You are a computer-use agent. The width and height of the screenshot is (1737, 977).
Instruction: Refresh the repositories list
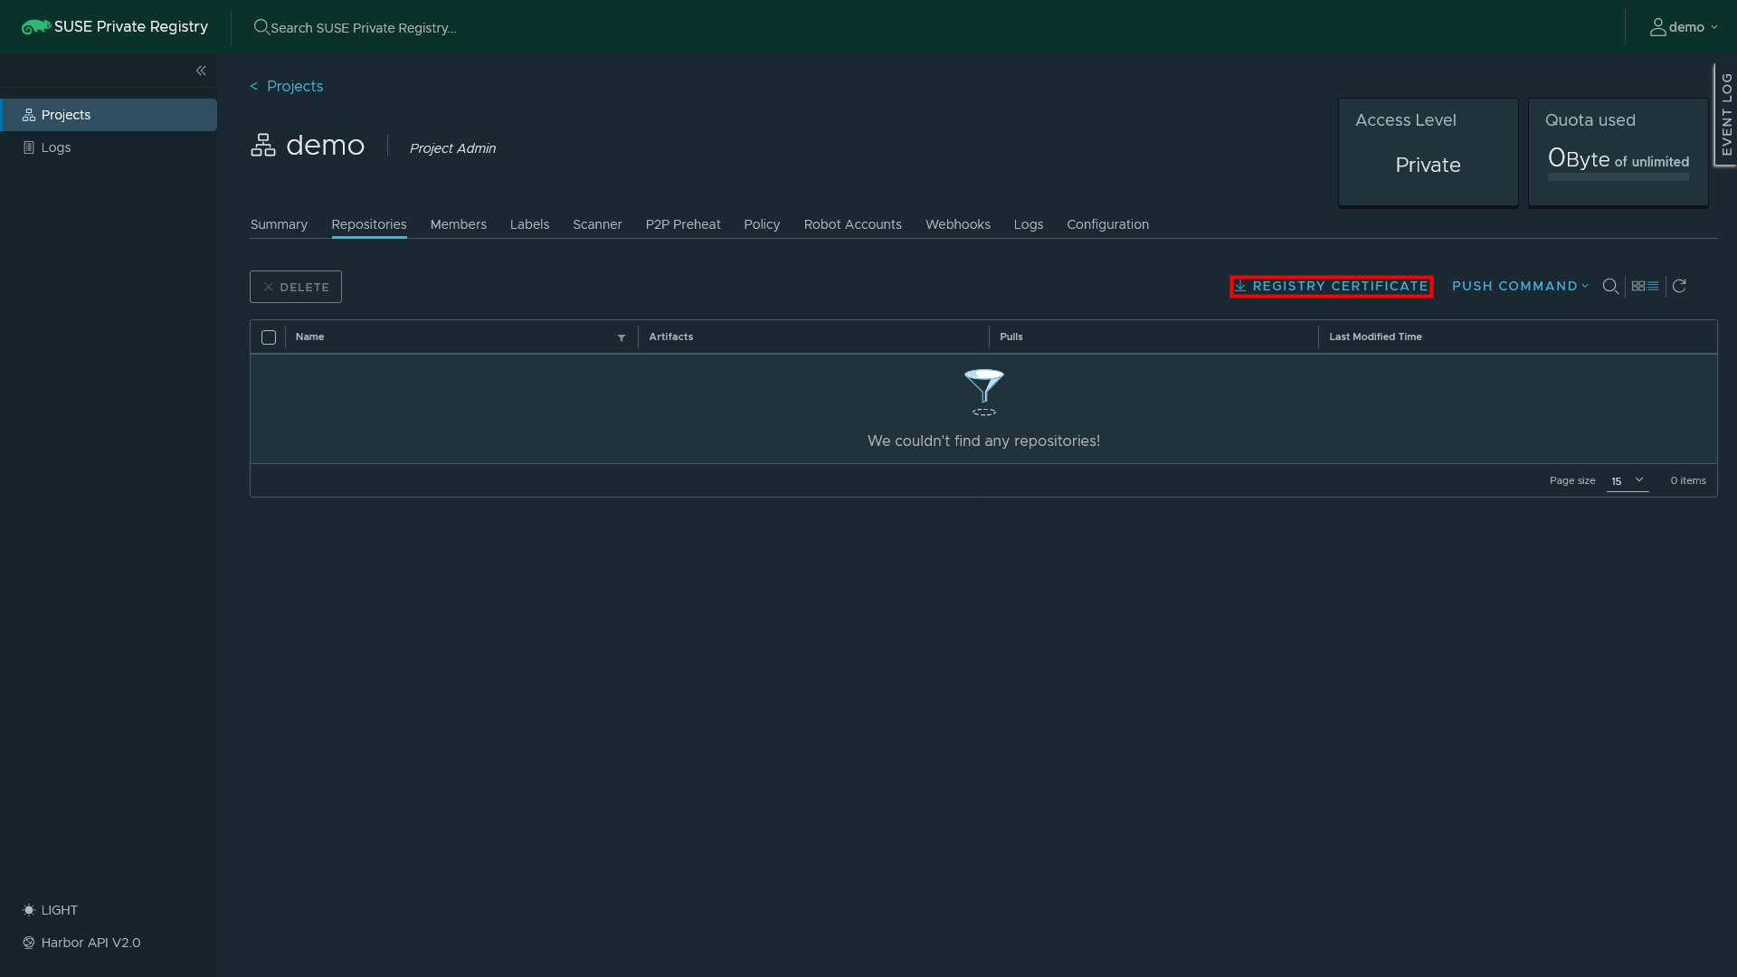1679,286
